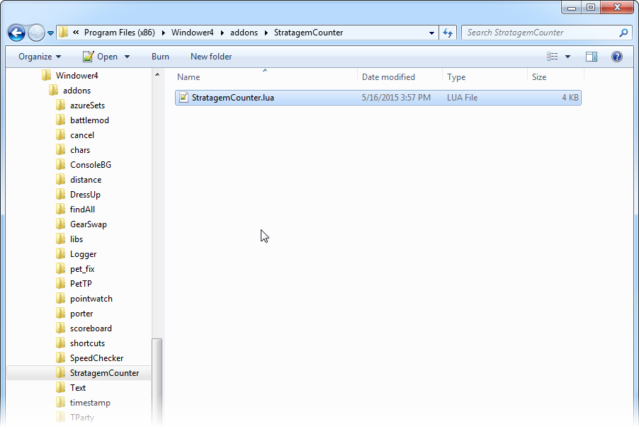Open the recent locations dropdown arrow

(50, 33)
